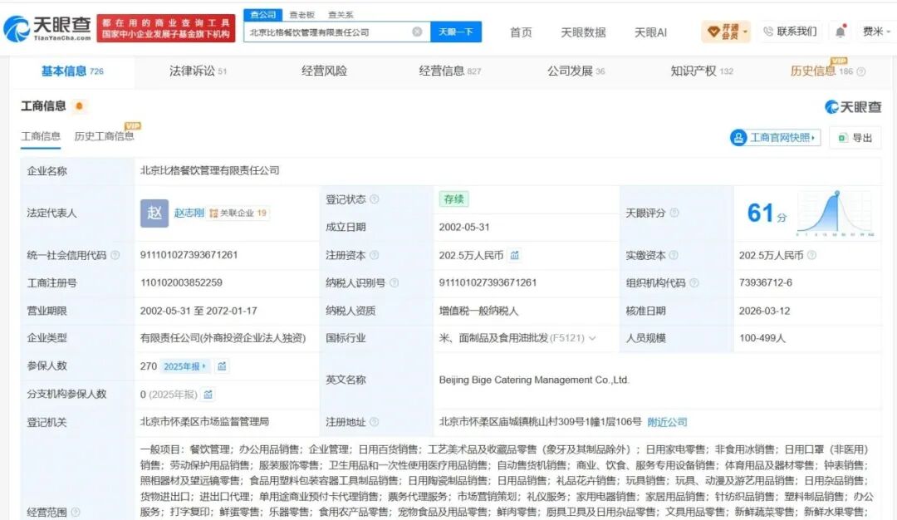Expand the 国标行业 F5121 dropdown arrow
Viewport: 897px width, 520px height.
(x=592, y=338)
